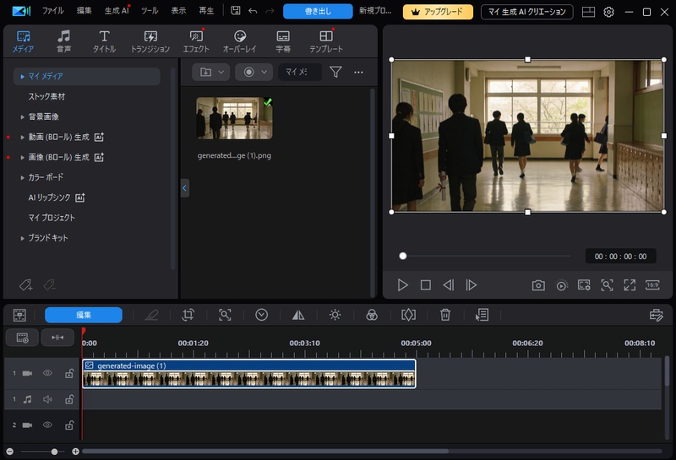Change the 16:9 aspect ratio
The height and width of the screenshot is (460, 676).
(652, 284)
